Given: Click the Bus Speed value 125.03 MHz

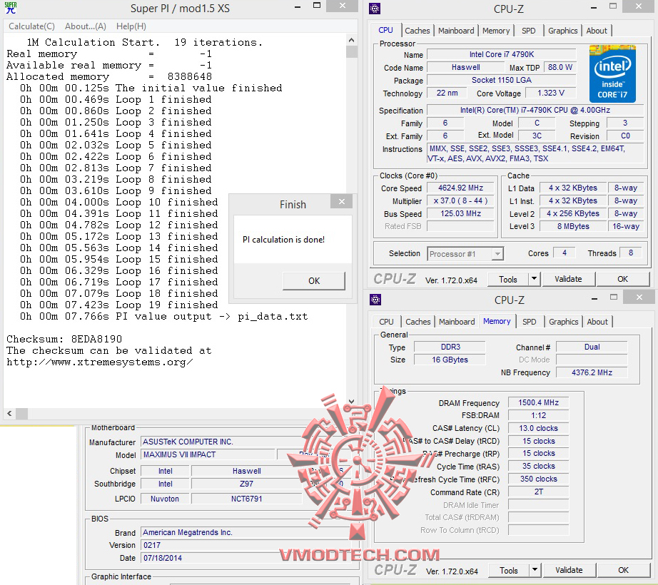Looking at the screenshot, I should coord(460,213).
